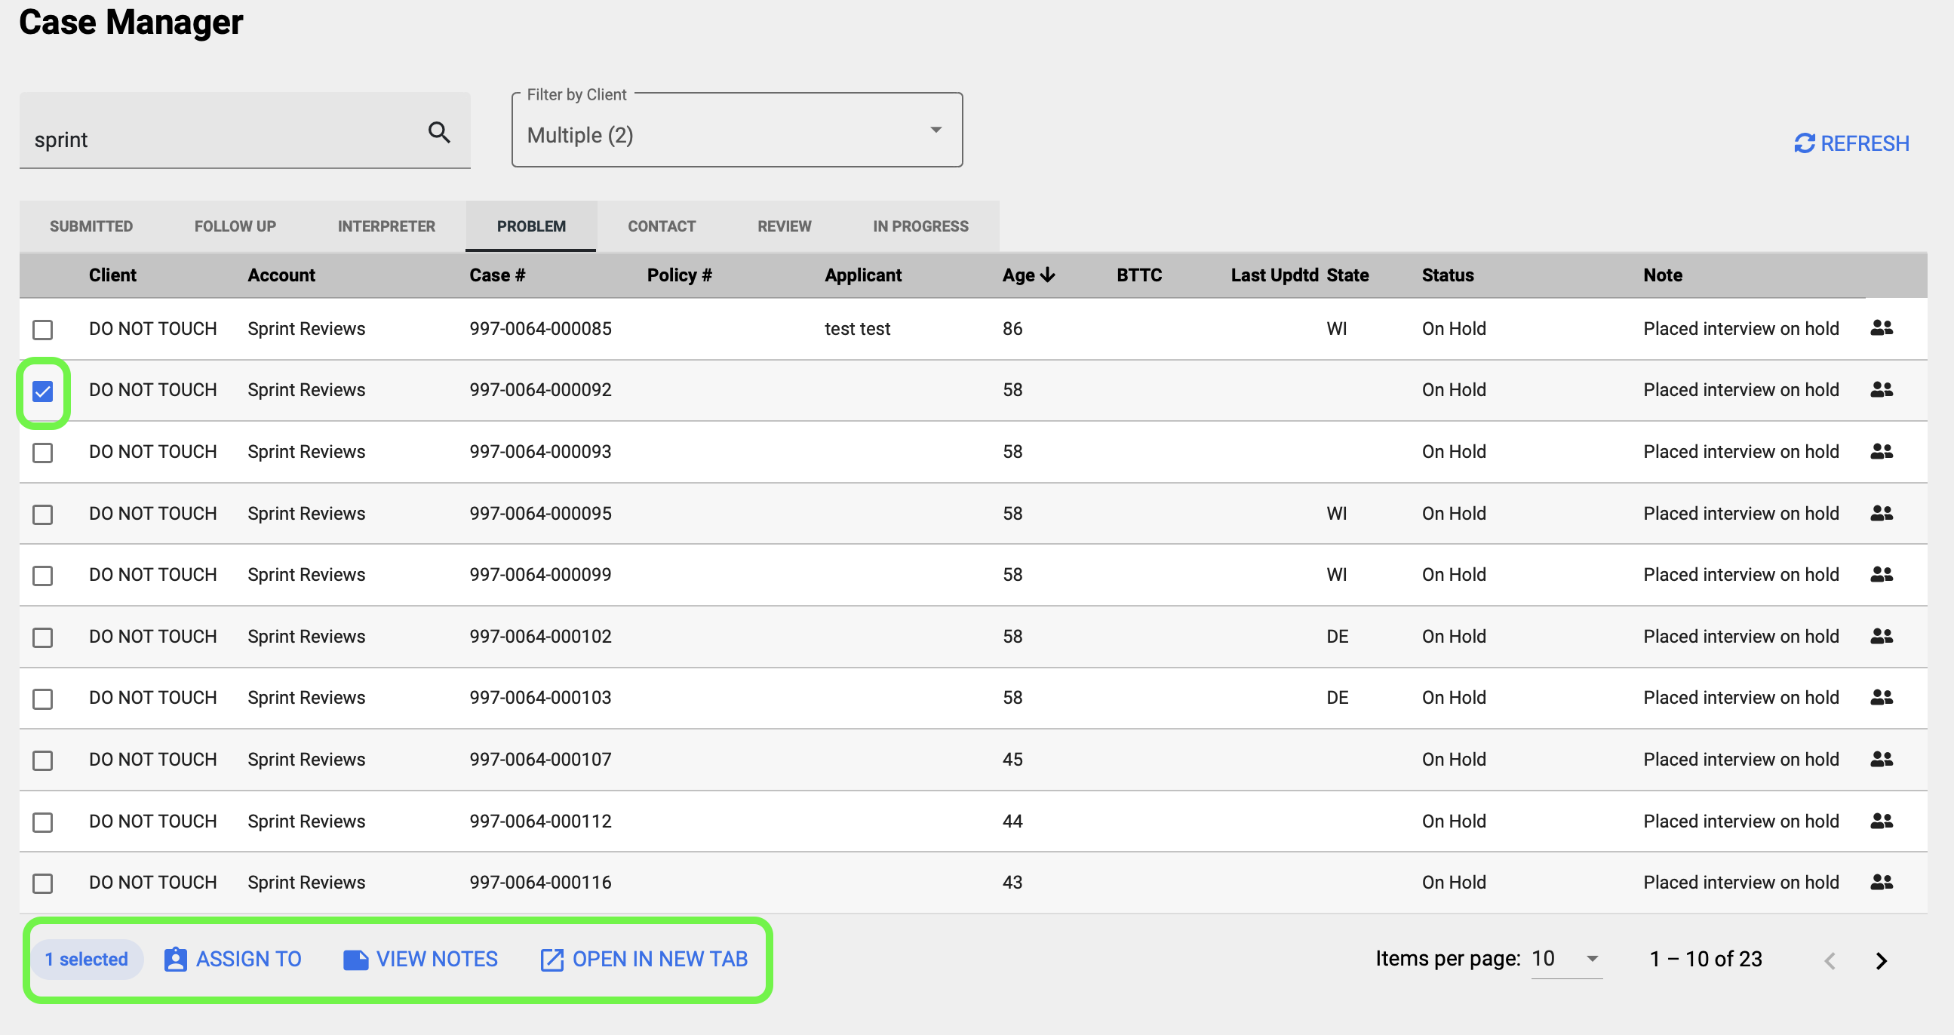Screen dimensions: 1954x1035
Task: Sort by BTTC column header
Action: click(1138, 275)
